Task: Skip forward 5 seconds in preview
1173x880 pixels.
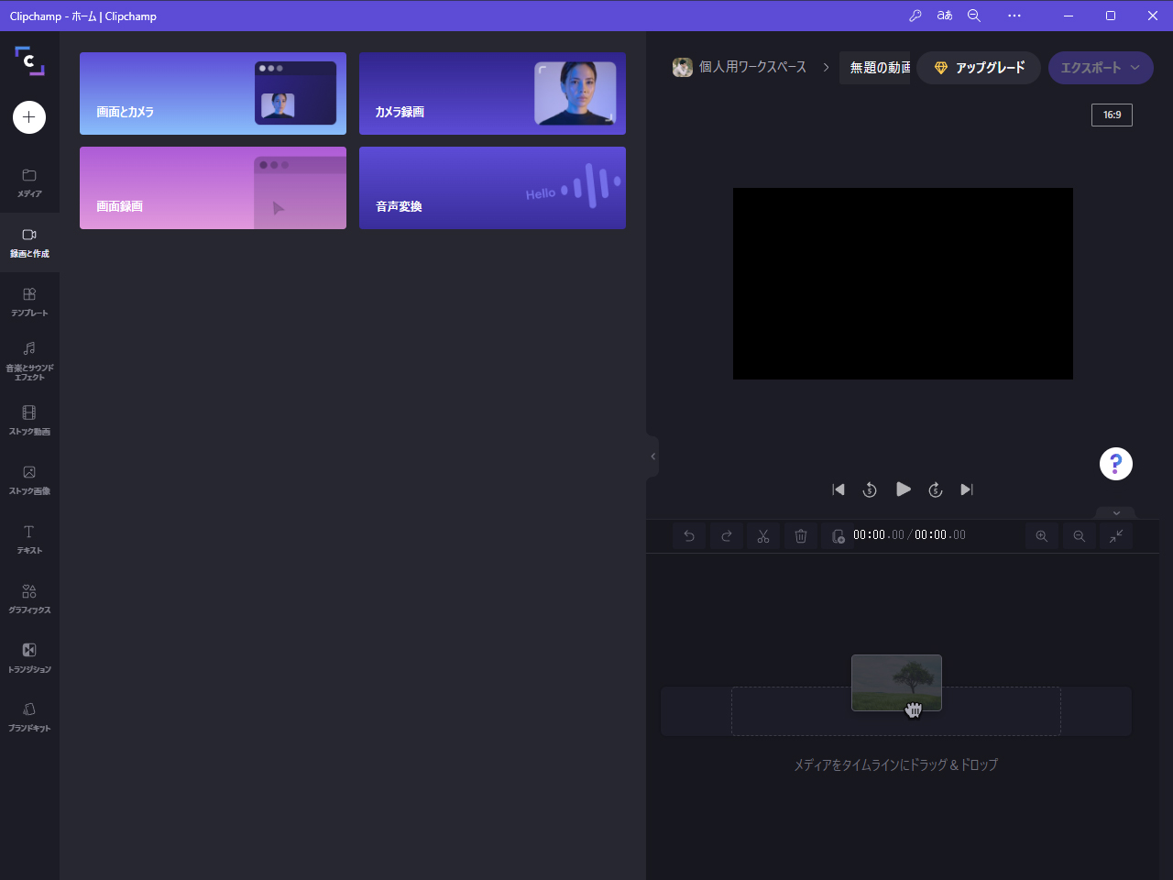Action: pyautogui.click(x=936, y=489)
